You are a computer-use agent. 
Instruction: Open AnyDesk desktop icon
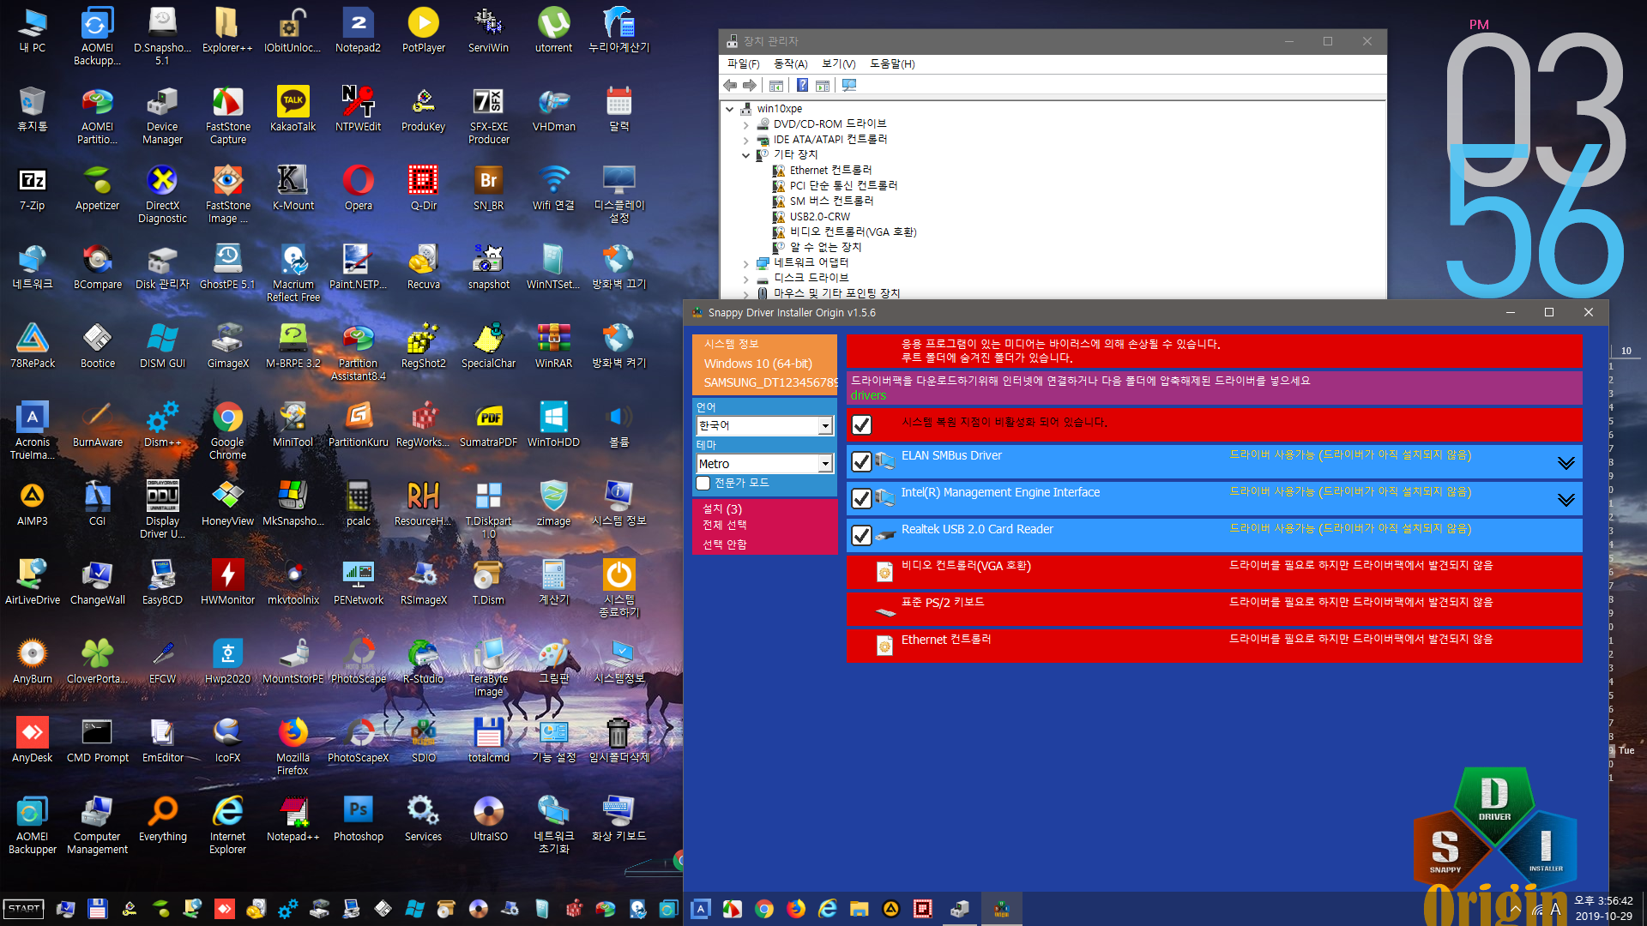(x=32, y=740)
